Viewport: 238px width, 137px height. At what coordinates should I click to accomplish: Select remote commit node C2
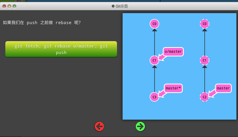point(204,97)
